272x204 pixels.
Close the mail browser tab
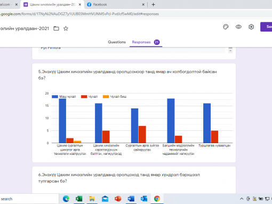click(x=17, y=5)
